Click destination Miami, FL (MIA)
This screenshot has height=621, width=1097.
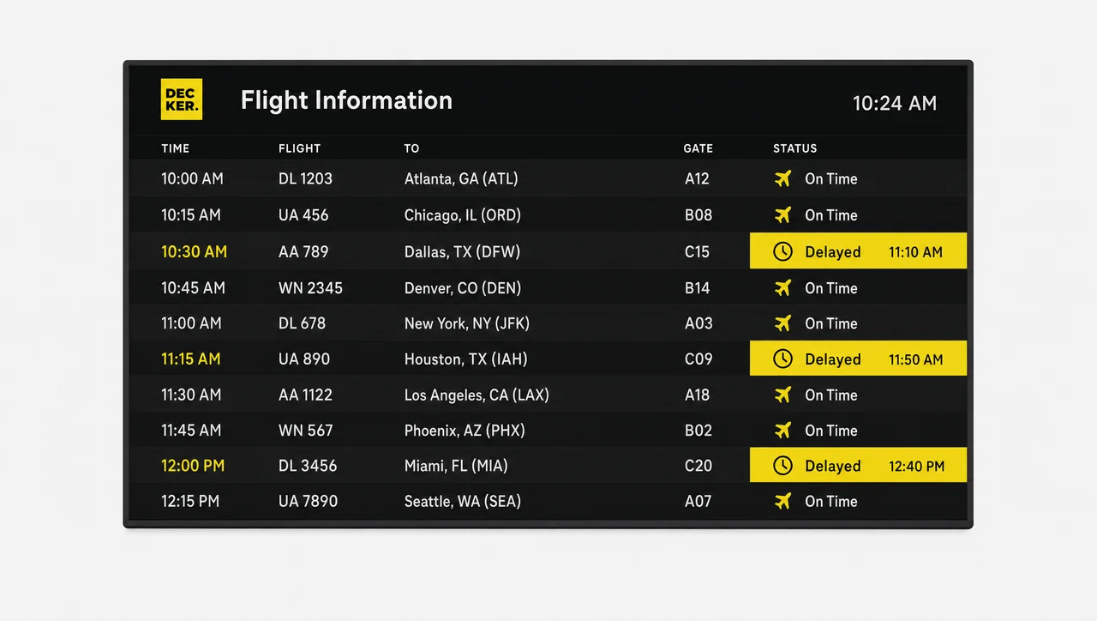(456, 466)
